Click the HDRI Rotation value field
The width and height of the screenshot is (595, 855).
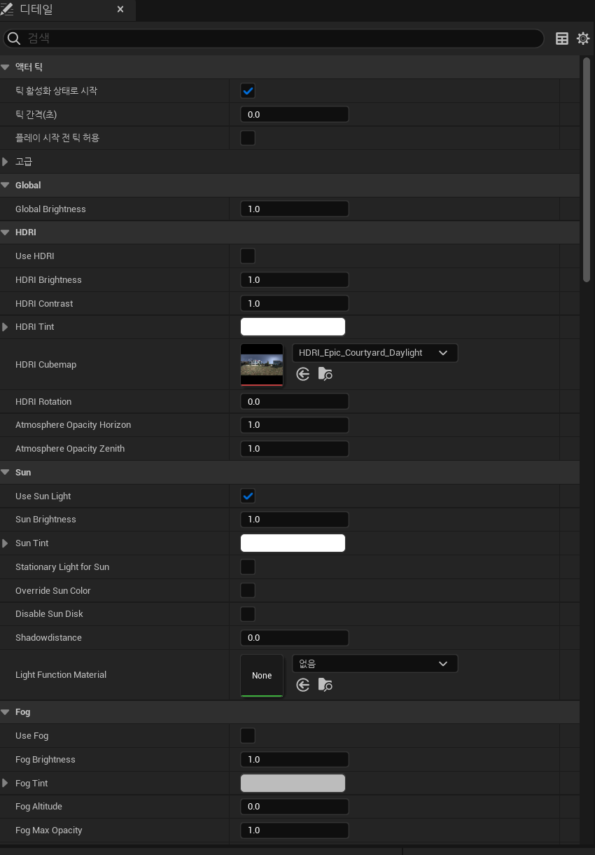tap(295, 402)
